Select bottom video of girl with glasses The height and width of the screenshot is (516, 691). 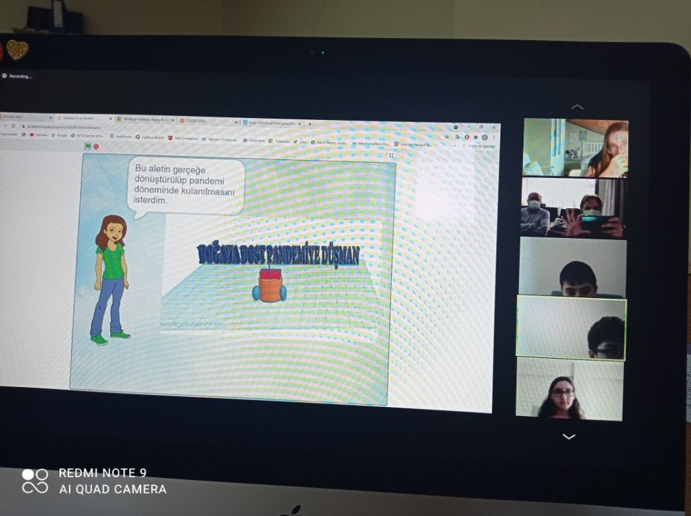[569, 389]
